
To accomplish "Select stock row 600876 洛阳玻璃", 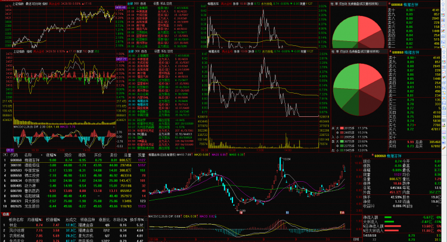I will click(74, 196).
